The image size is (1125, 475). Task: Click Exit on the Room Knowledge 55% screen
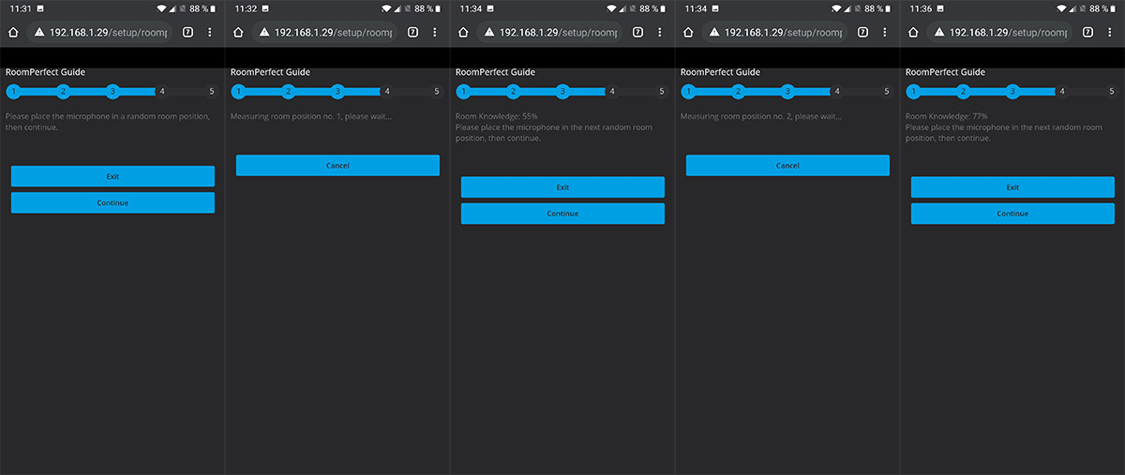coord(562,187)
